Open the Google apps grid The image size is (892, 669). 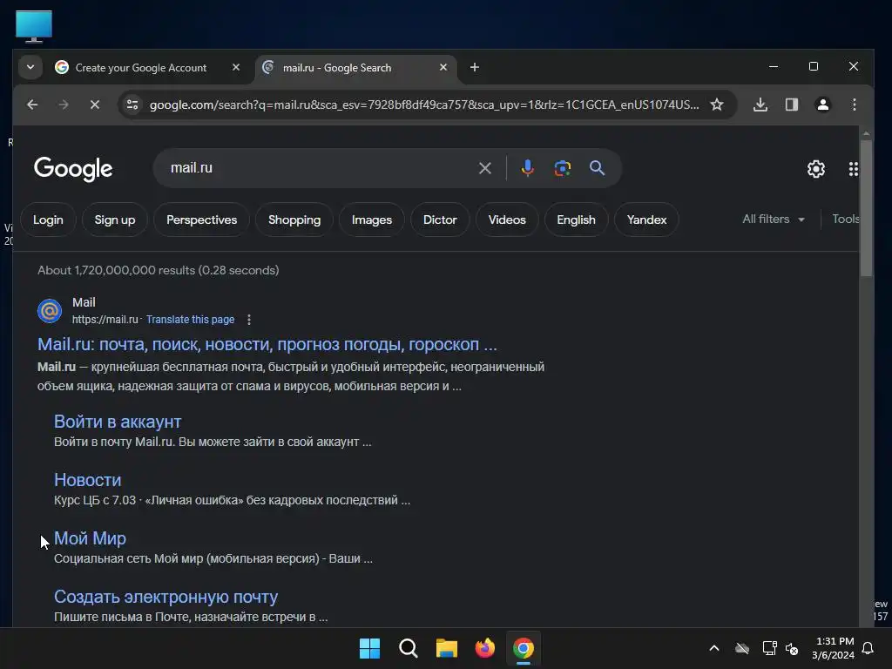pos(853,169)
